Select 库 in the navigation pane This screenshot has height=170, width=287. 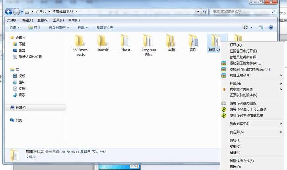(15, 70)
